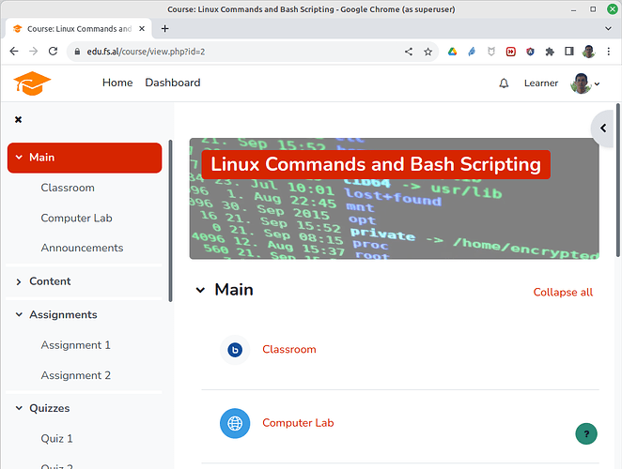The width and height of the screenshot is (622, 469).
Task: Open the Google Drive extension icon
Action: pos(452,52)
